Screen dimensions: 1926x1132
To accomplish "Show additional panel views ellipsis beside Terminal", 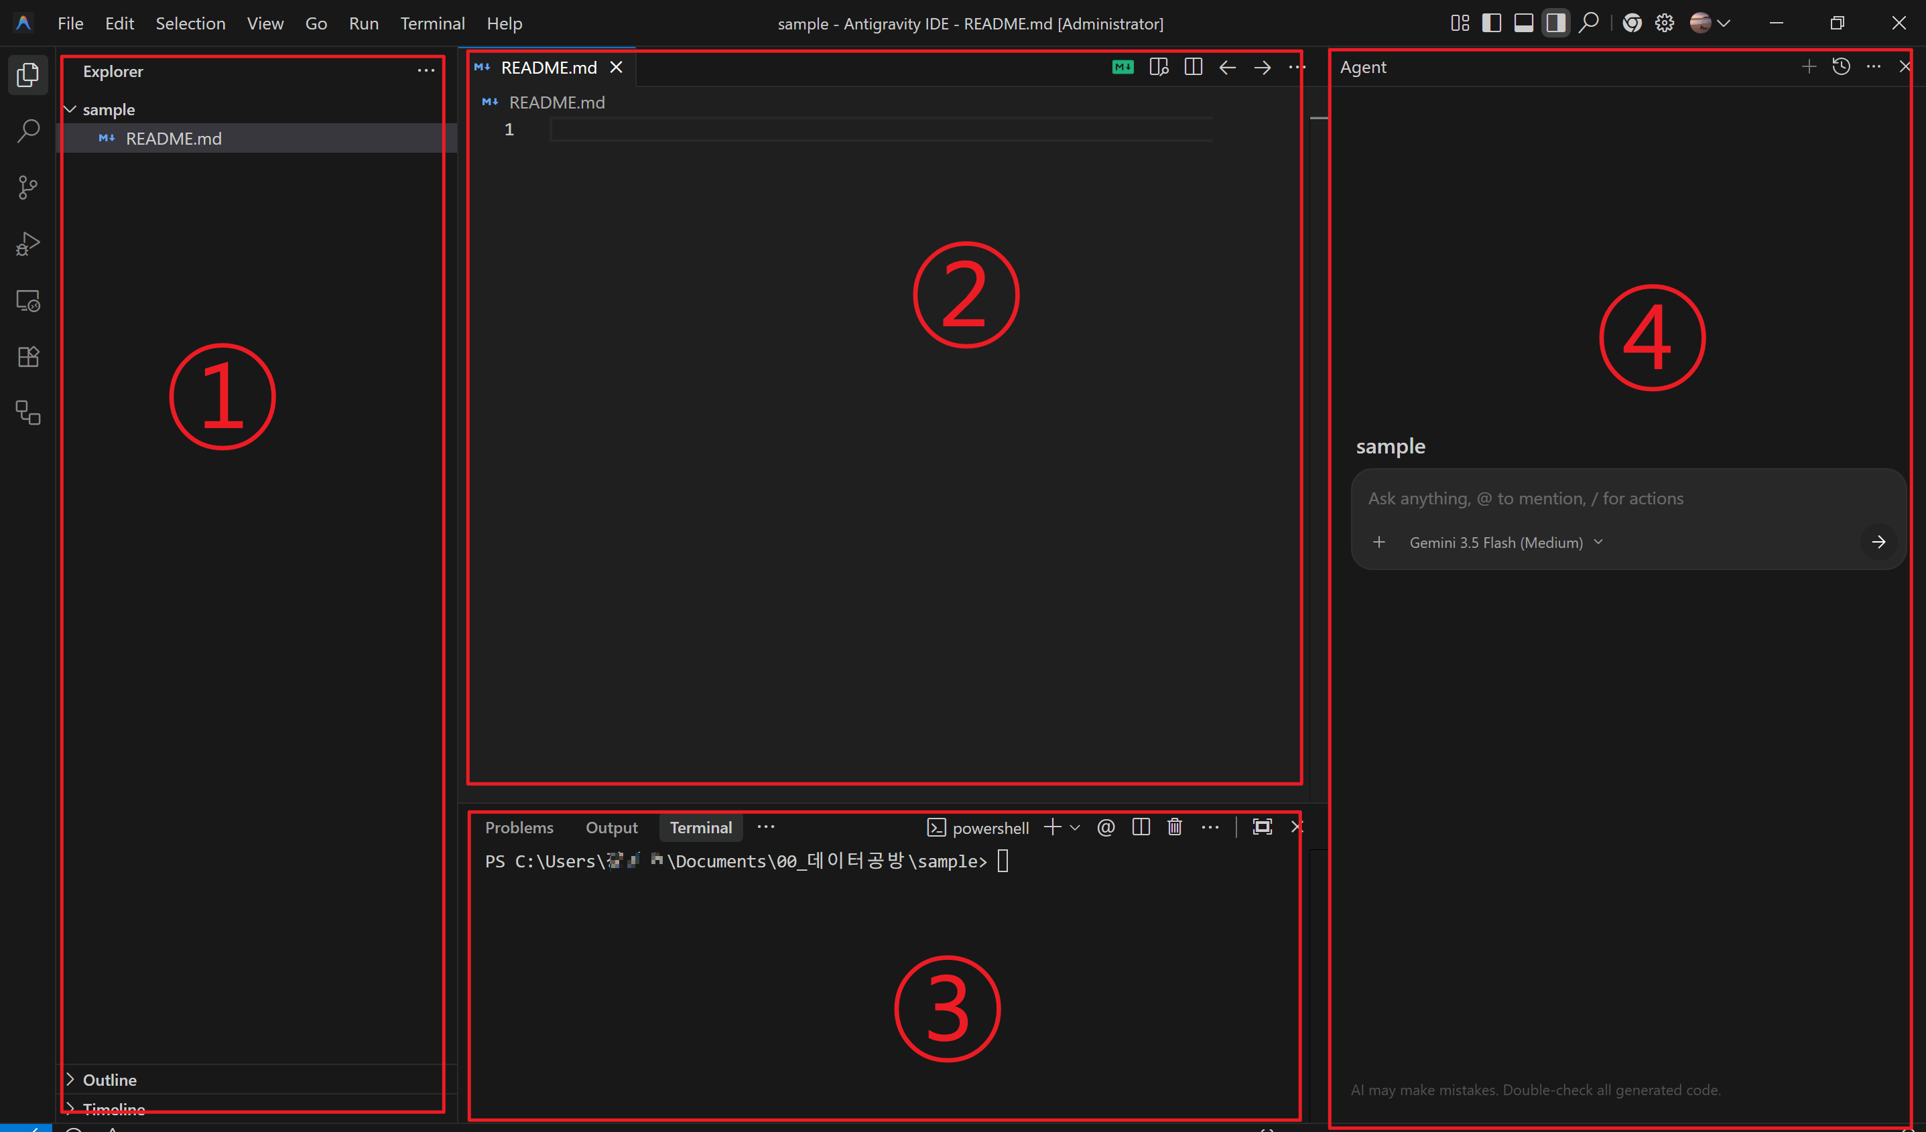I will [x=766, y=827].
